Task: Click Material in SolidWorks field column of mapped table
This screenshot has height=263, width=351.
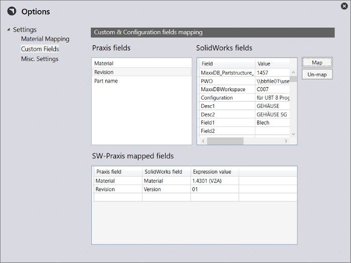Action: click(166, 181)
